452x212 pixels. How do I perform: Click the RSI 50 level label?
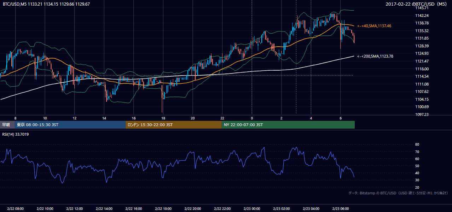[x=417, y=166]
